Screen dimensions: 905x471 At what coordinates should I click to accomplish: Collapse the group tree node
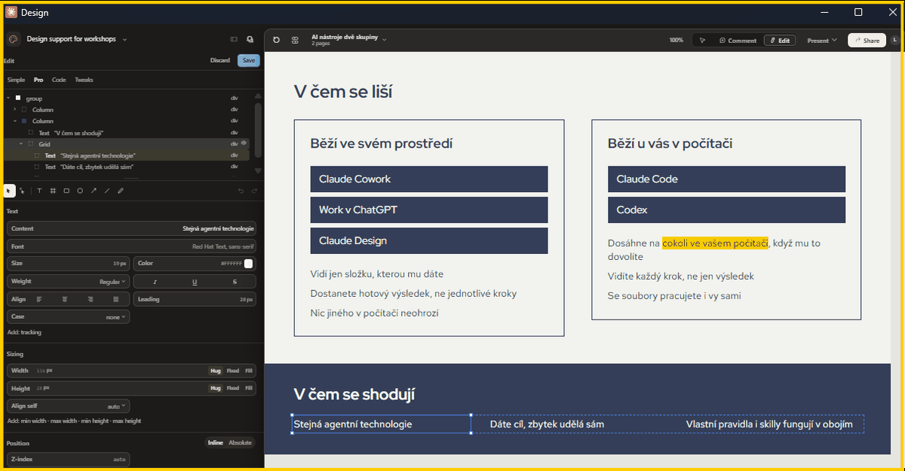(8, 98)
